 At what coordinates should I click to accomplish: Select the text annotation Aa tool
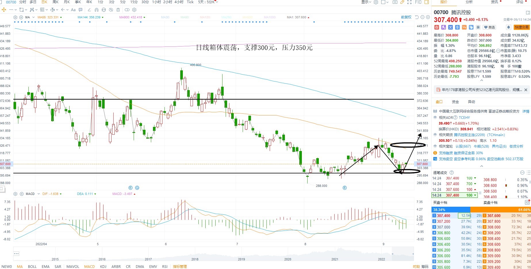(73, 10)
